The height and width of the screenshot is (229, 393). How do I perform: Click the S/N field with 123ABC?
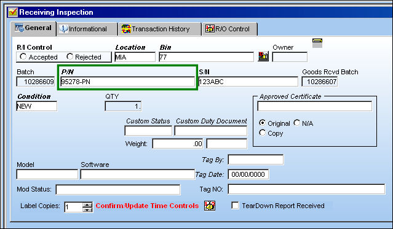(248, 82)
